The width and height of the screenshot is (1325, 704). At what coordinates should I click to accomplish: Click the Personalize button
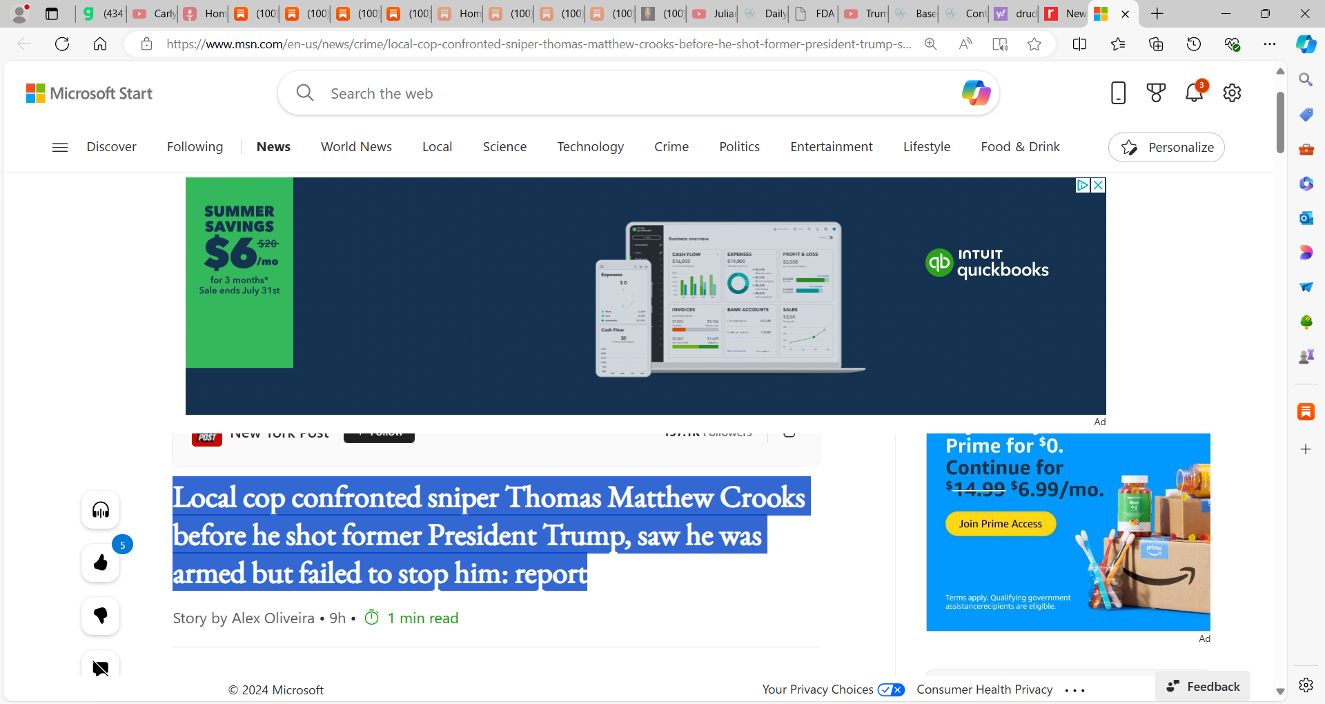click(x=1166, y=147)
